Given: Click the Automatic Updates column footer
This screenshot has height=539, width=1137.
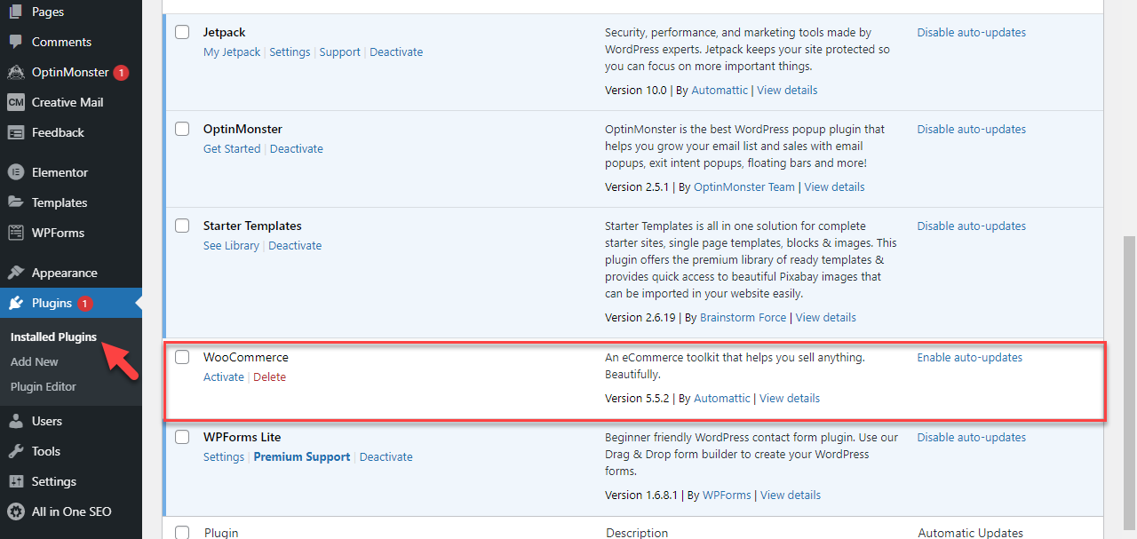Looking at the screenshot, I should point(971,533).
